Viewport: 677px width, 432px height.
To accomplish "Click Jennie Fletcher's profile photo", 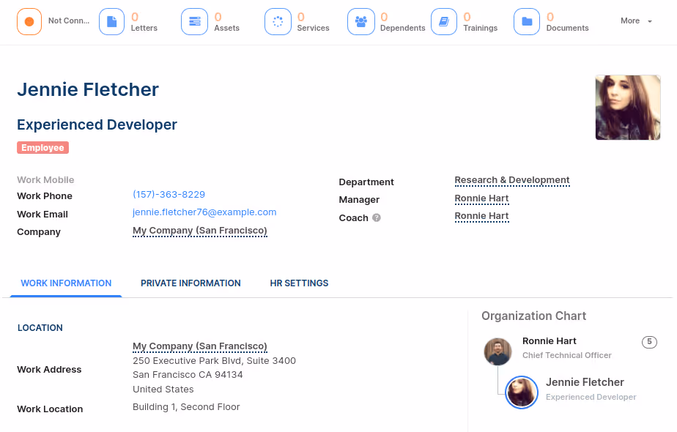I will pos(628,107).
